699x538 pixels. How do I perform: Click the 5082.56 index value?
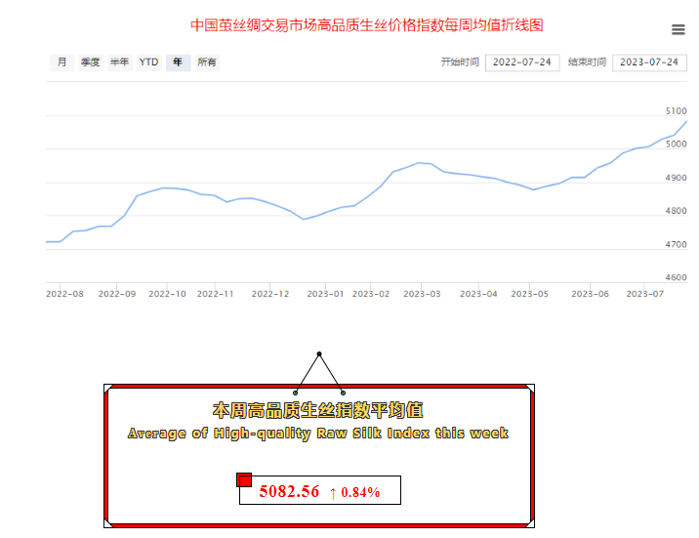tap(289, 492)
